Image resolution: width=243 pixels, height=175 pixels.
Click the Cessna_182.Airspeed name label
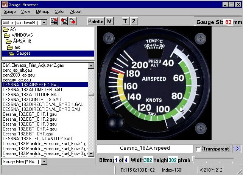(x=145, y=148)
